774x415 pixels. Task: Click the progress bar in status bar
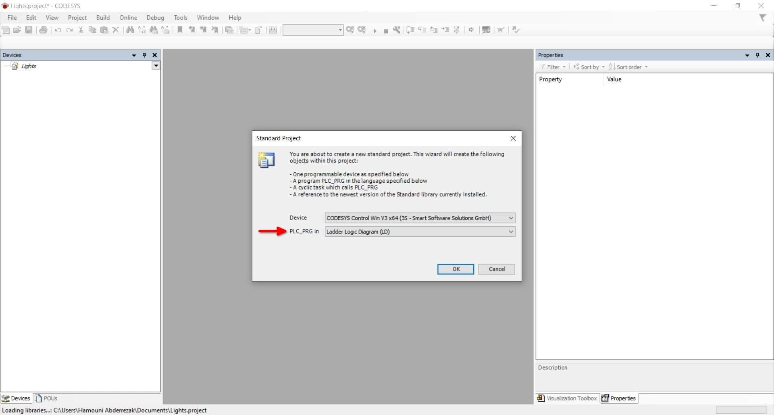coord(741,410)
